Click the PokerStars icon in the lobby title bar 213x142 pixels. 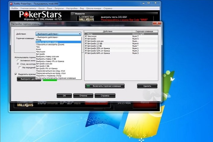pyautogui.click(x=11, y=4)
